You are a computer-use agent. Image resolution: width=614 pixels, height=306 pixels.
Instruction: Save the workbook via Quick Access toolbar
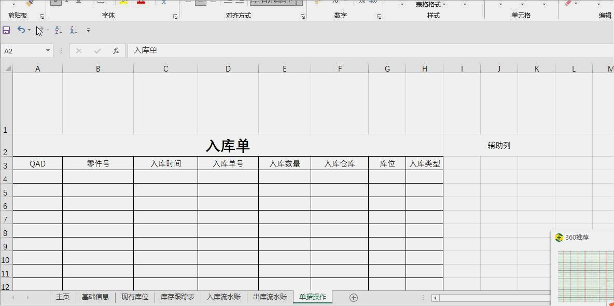coord(6,30)
